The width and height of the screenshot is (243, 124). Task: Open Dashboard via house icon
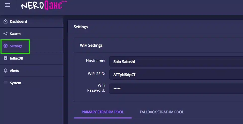[x=6, y=21]
